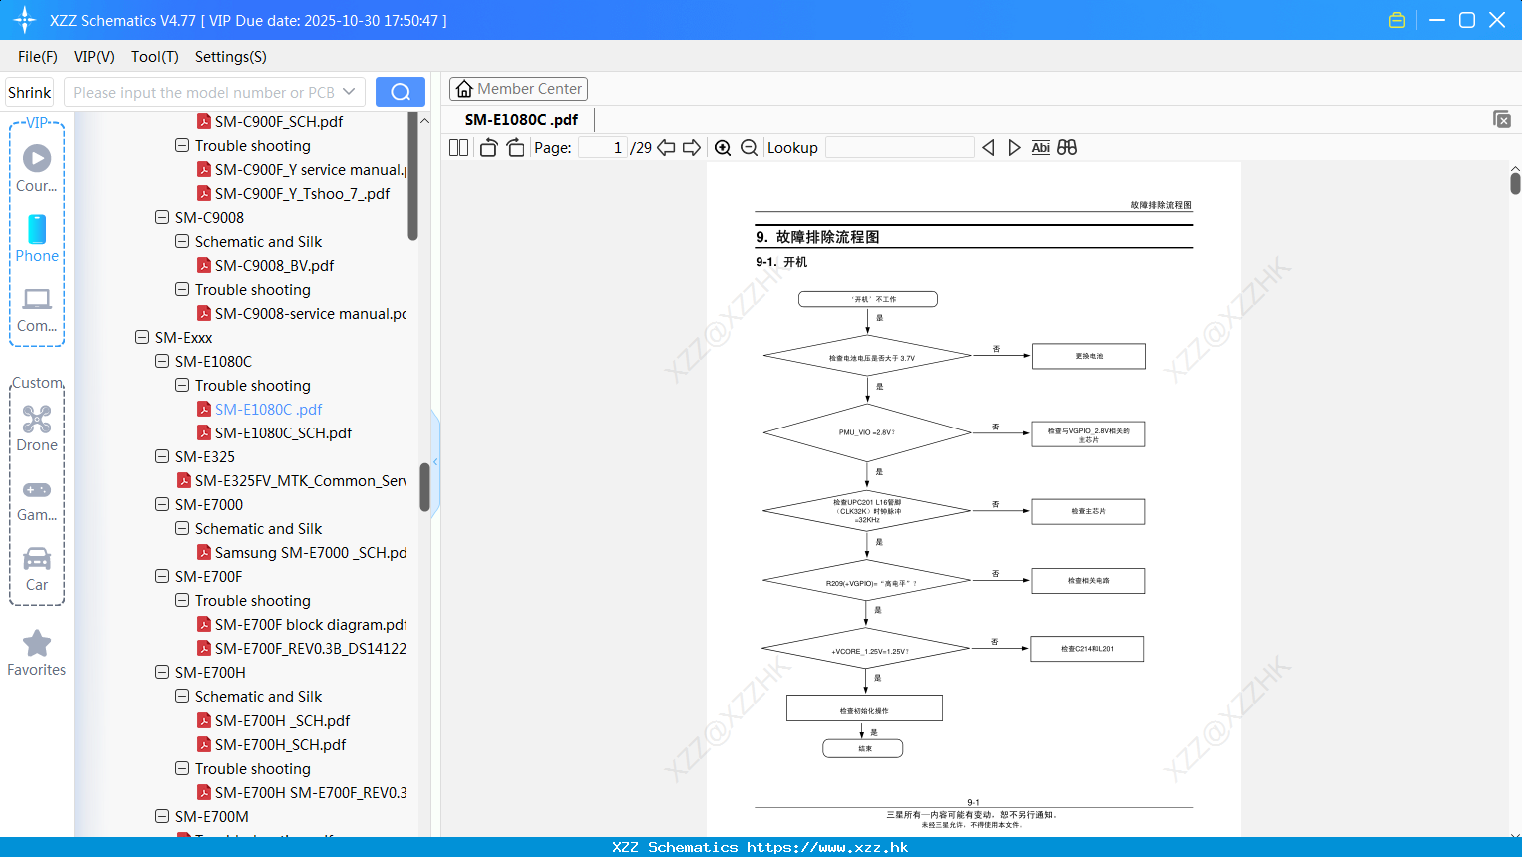Image resolution: width=1522 pixels, height=857 pixels.
Task: Collapse the SM-E1080C node
Action: [x=162, y=361]
